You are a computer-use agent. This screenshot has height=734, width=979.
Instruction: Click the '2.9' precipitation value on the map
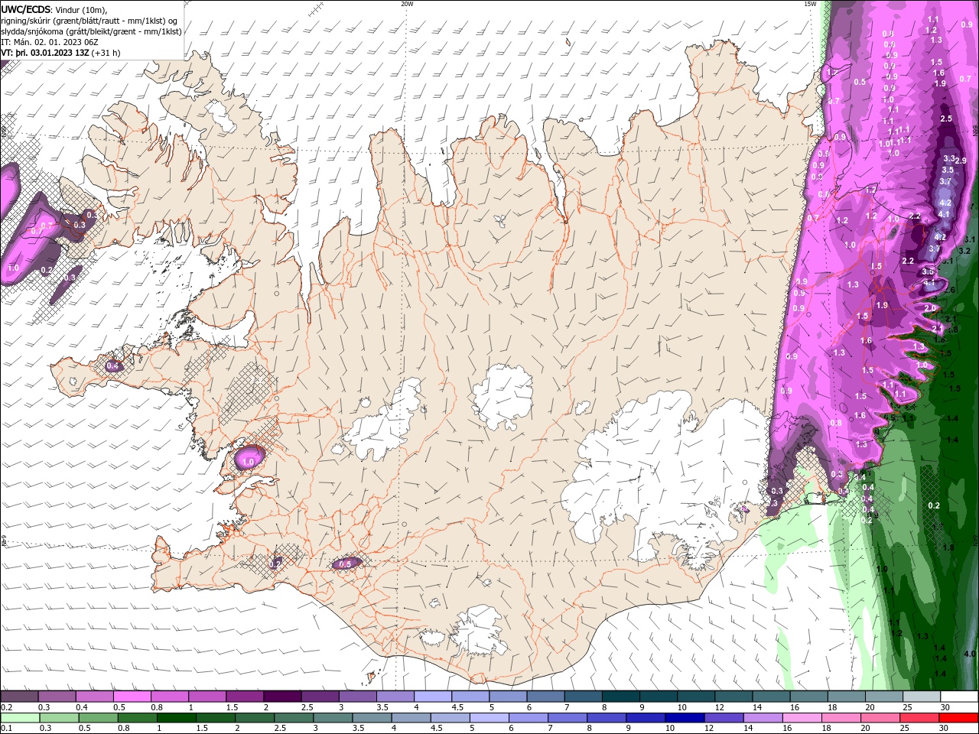961,161
